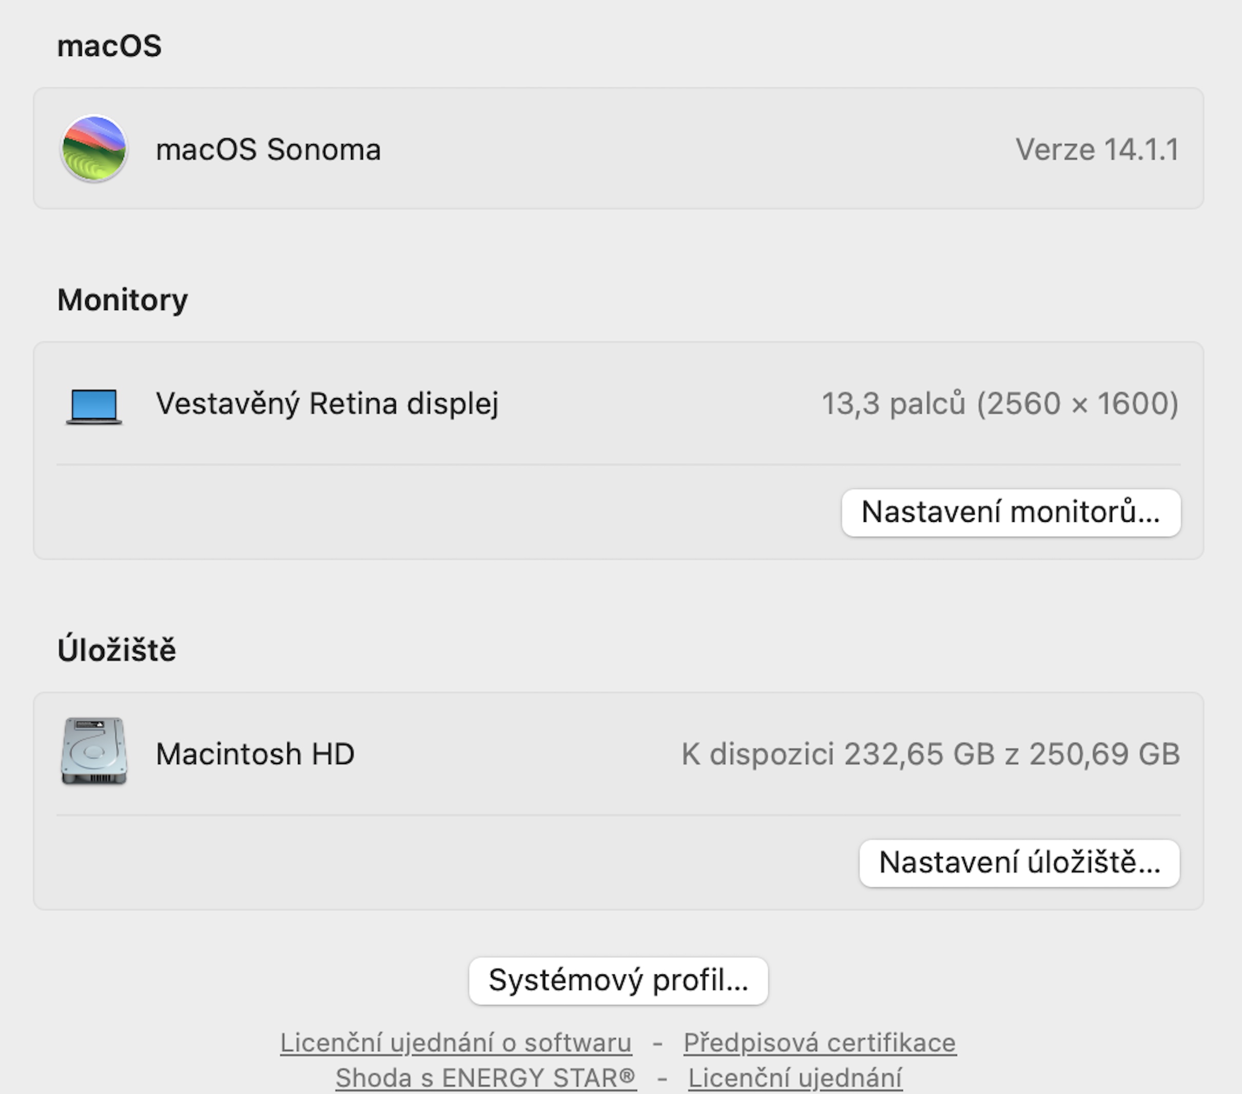The image size is (1242, 1094).
Task: Click the built-in Retina display laptop icon
Action: 93,405
